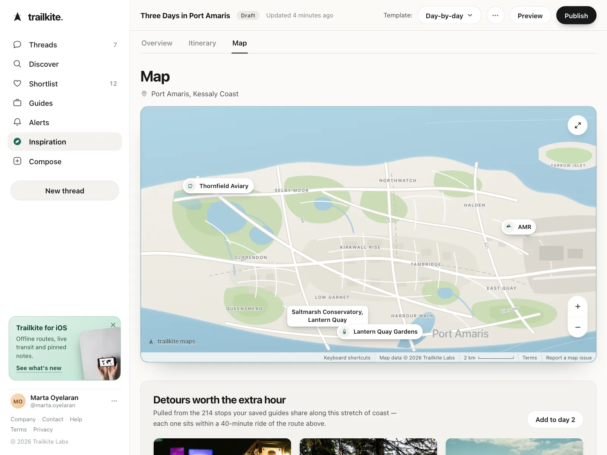Viewport: 607px width, 455px height.
Task: Click the Updated 4 minutes ago text
Action: click(300, 16)
